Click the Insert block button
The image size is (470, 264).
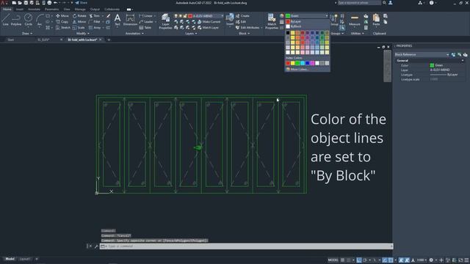(230, 20)
